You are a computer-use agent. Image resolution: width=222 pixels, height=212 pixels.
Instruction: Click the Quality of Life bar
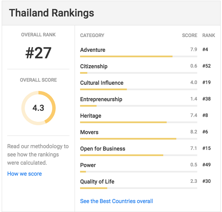(138, 188)
